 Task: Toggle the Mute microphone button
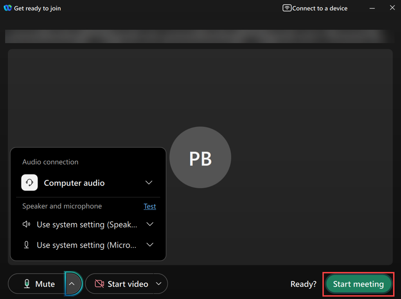coord(36,284)
